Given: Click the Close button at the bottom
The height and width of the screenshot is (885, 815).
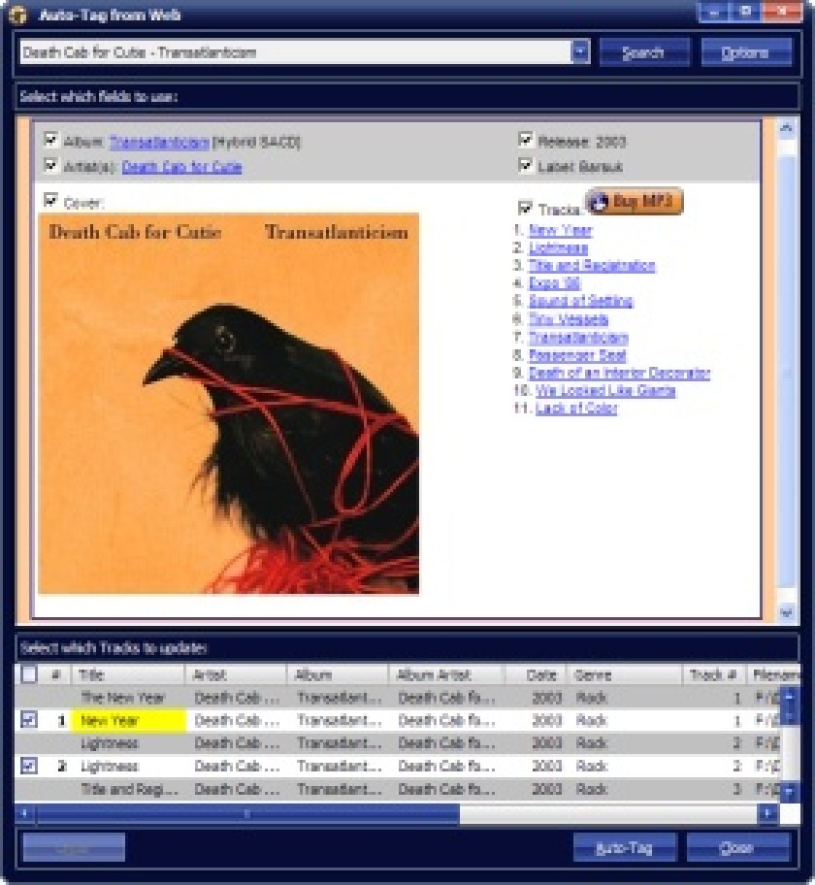Looking at the screenshot, I should coord(737,848).
